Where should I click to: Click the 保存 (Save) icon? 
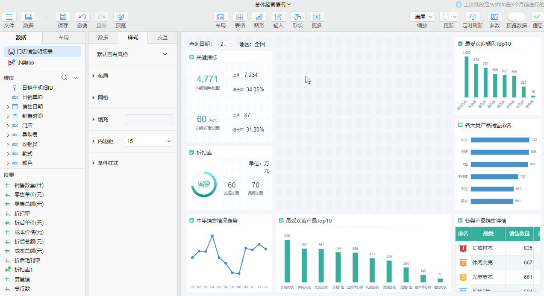pyautogui.click(x=62, y=17)
